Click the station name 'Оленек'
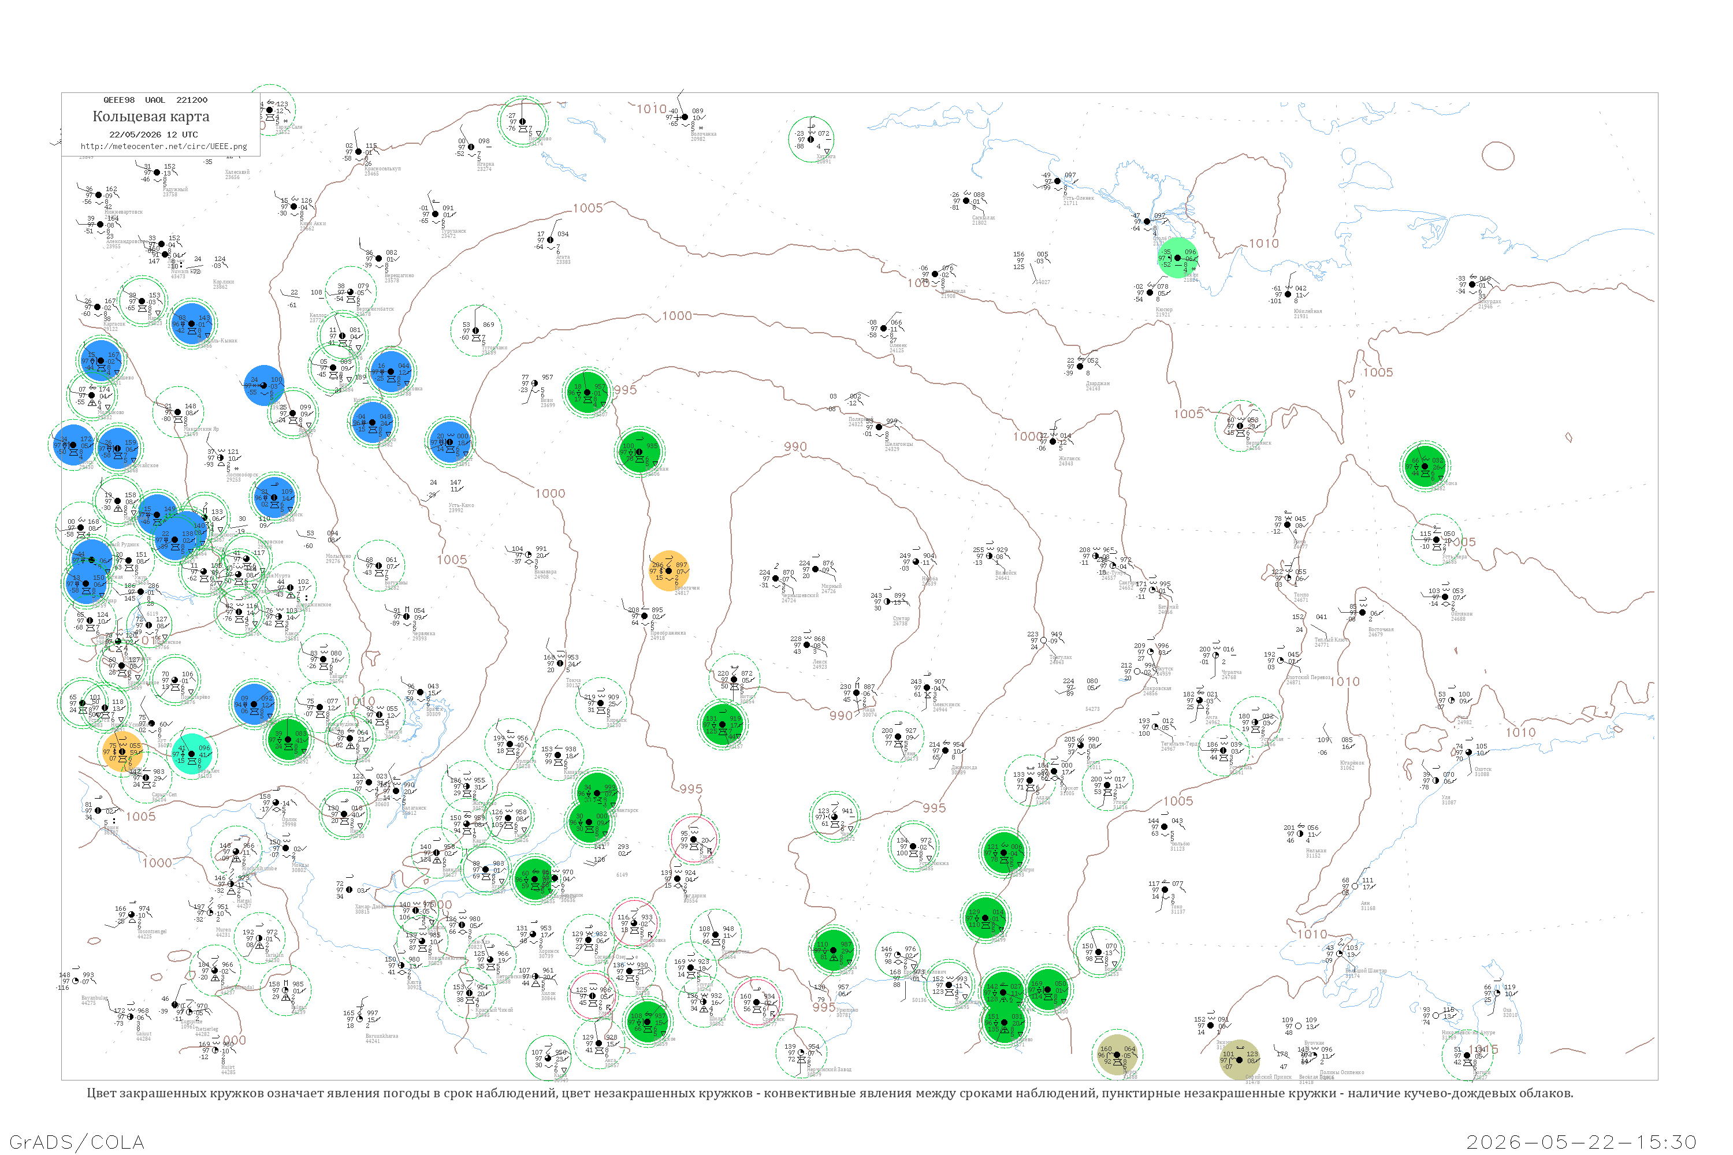This screenshot has height=1155, width=1733. pos(898,345)
